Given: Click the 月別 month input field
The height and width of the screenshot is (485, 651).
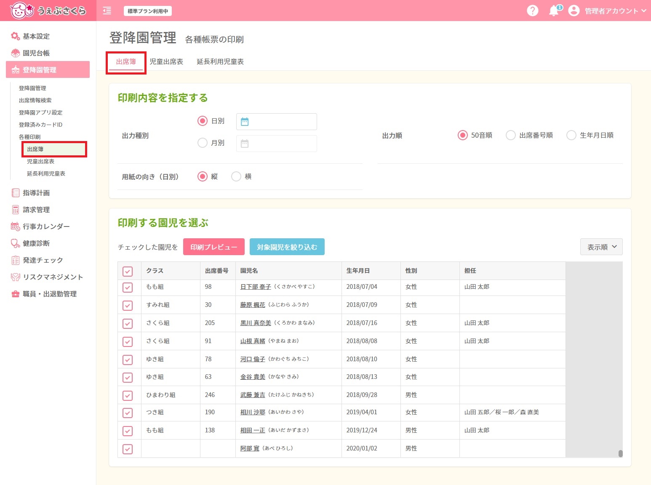Looking at the screenshot, I should [x=277, y=144].
